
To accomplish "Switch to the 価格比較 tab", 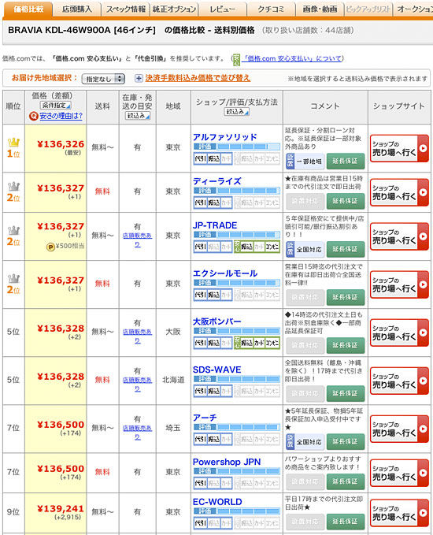I will click(x=28, y=9).
